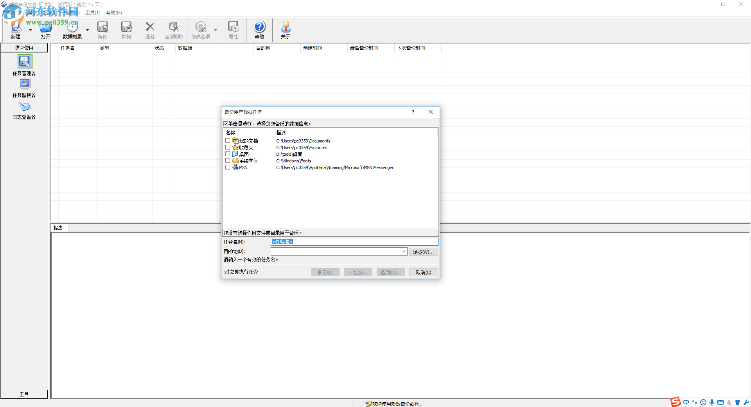
Task: Click the 选项(O)... button
Action: point(391,272)
